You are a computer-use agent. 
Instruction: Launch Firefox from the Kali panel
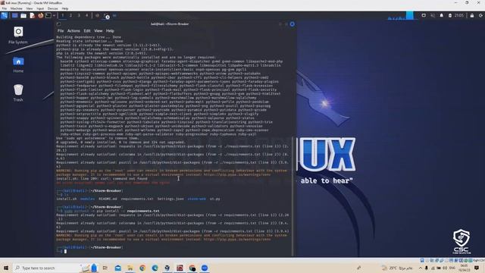[40, 15]
